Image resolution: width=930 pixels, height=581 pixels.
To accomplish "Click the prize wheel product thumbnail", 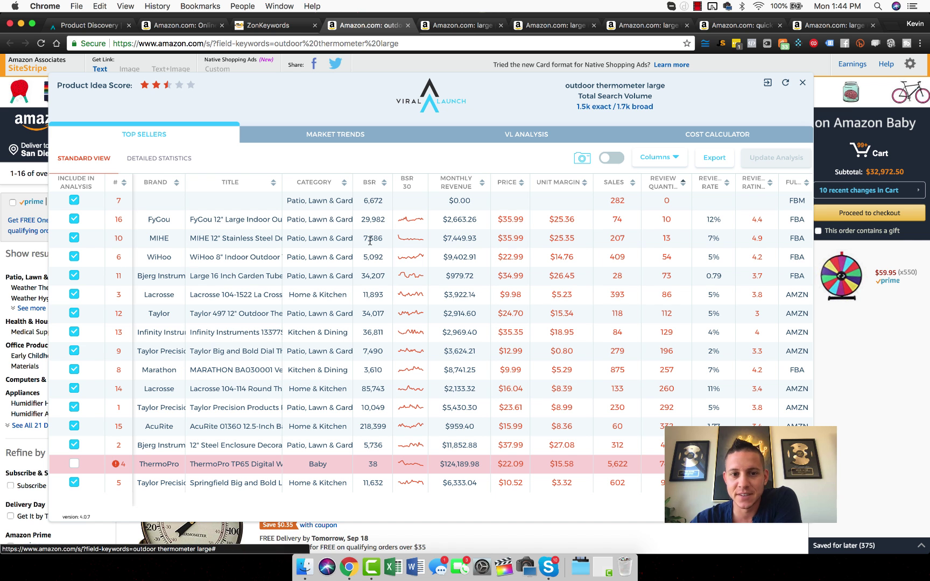I will (841, 276).
